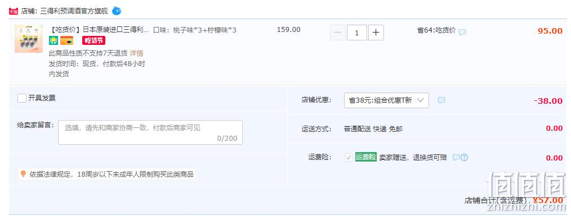Increase quantity with the plus button
This screenshot has height=216, width=571.
tap(376, 33)
